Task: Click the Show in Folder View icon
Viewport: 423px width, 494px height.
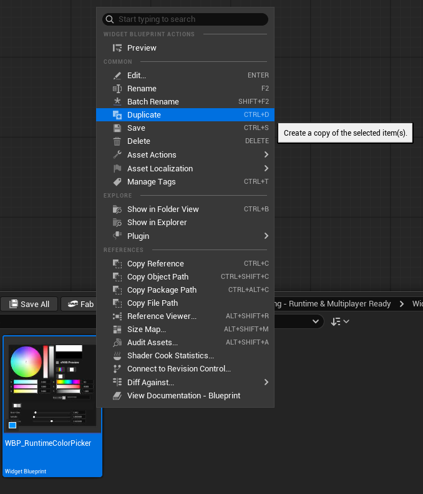Action: [x=117, y=209]
